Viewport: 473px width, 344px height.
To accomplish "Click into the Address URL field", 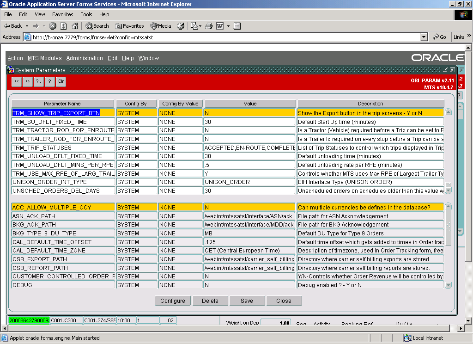I will pyautogui.click(x=223, y=37).
